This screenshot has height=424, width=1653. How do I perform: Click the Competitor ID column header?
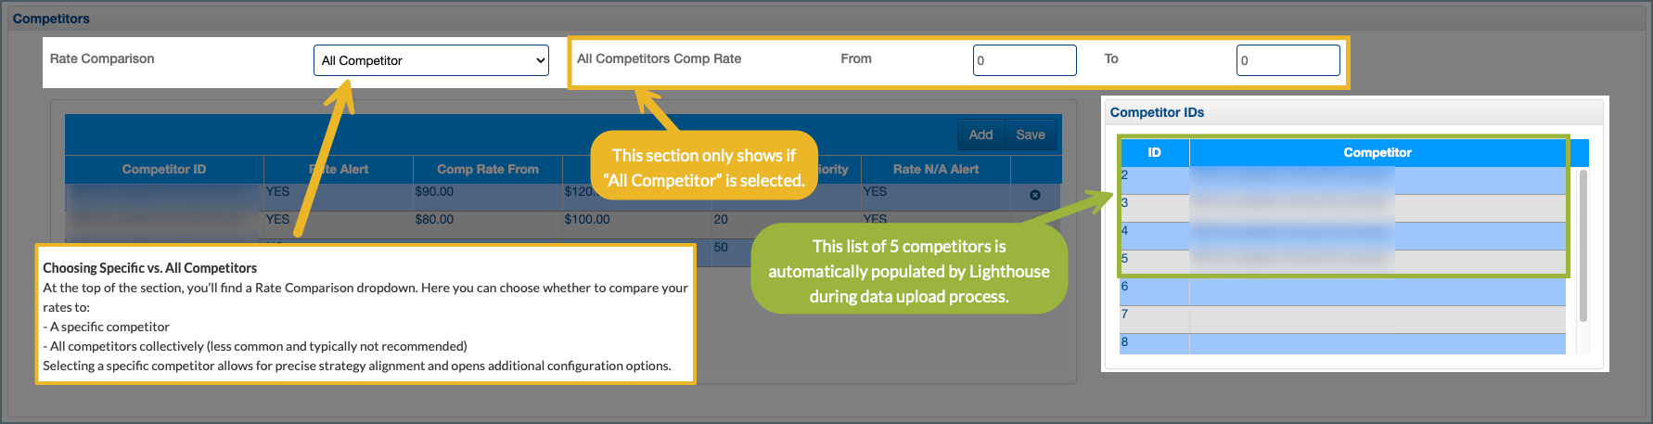[x=164, y=169]
